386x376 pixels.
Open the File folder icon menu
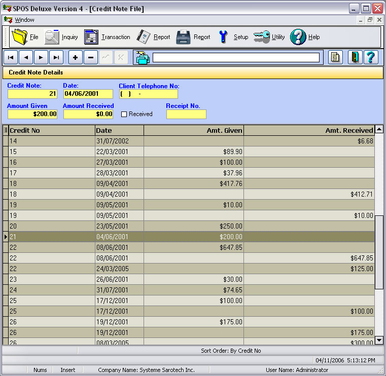[20, 37]
